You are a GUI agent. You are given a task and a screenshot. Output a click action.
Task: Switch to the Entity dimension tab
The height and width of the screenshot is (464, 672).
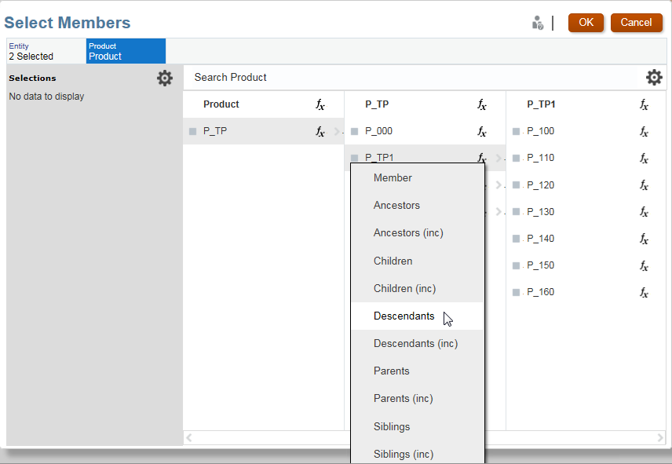point(46,51)
